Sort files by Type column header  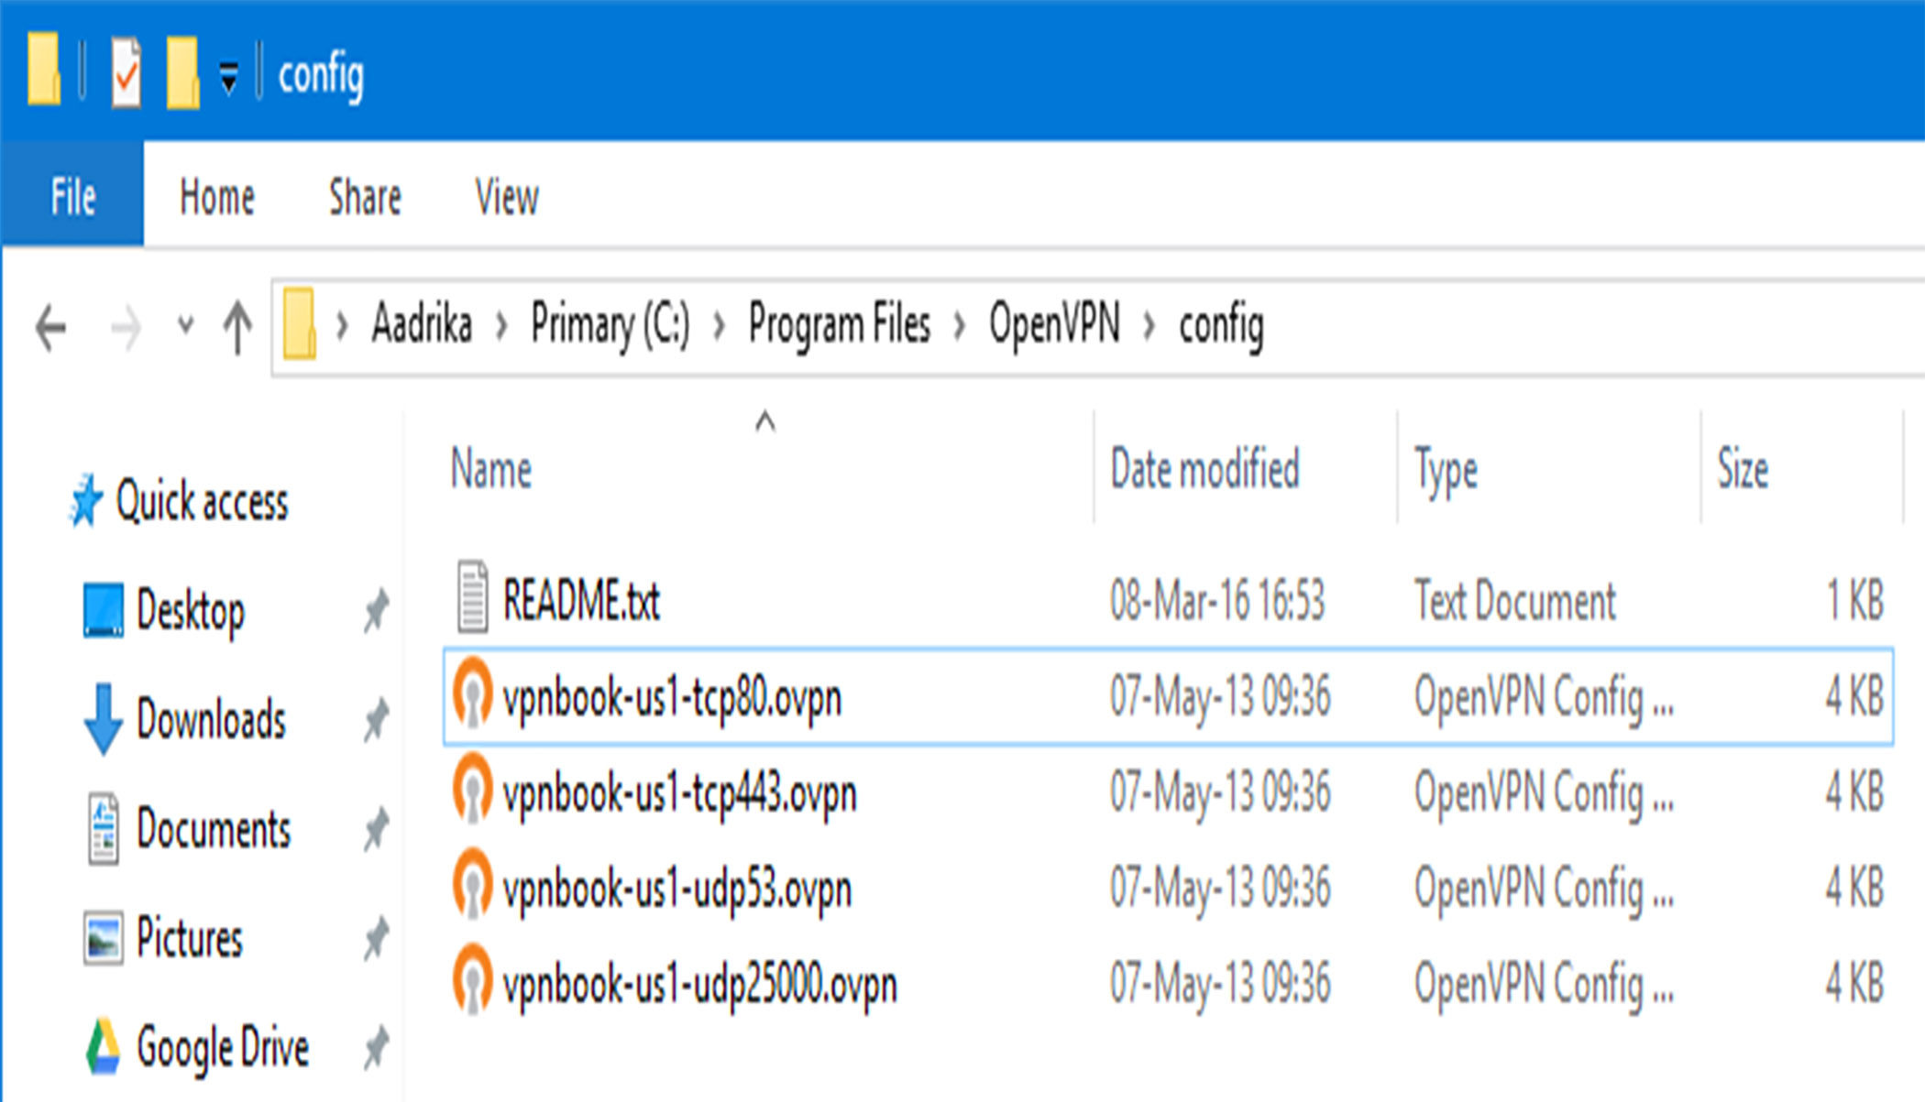point(1446,471)
